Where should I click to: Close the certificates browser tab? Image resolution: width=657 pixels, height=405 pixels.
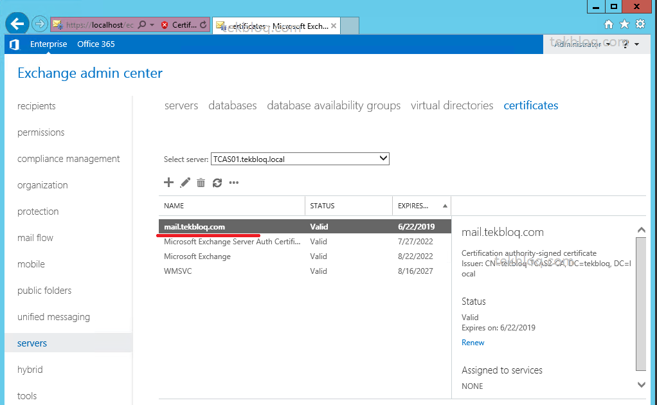334,26
